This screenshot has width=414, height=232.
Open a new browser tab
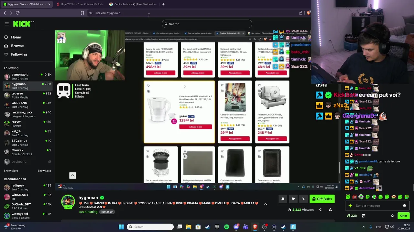coord(163,4)
